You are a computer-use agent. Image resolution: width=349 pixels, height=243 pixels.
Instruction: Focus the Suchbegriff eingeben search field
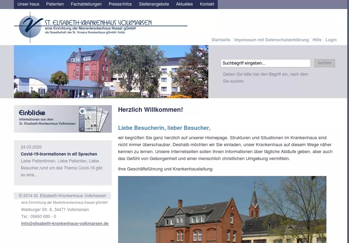(265, 63)
